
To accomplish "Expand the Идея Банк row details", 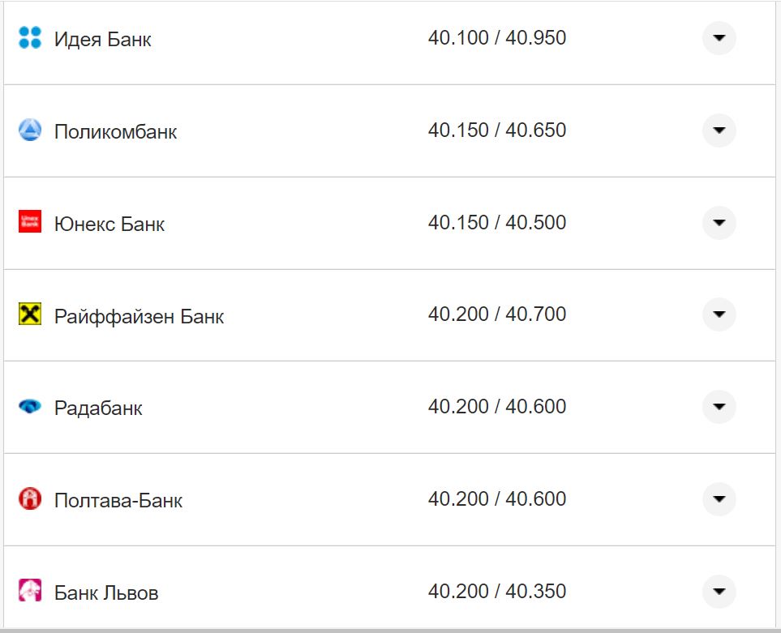I will click(x=719, y=38).
